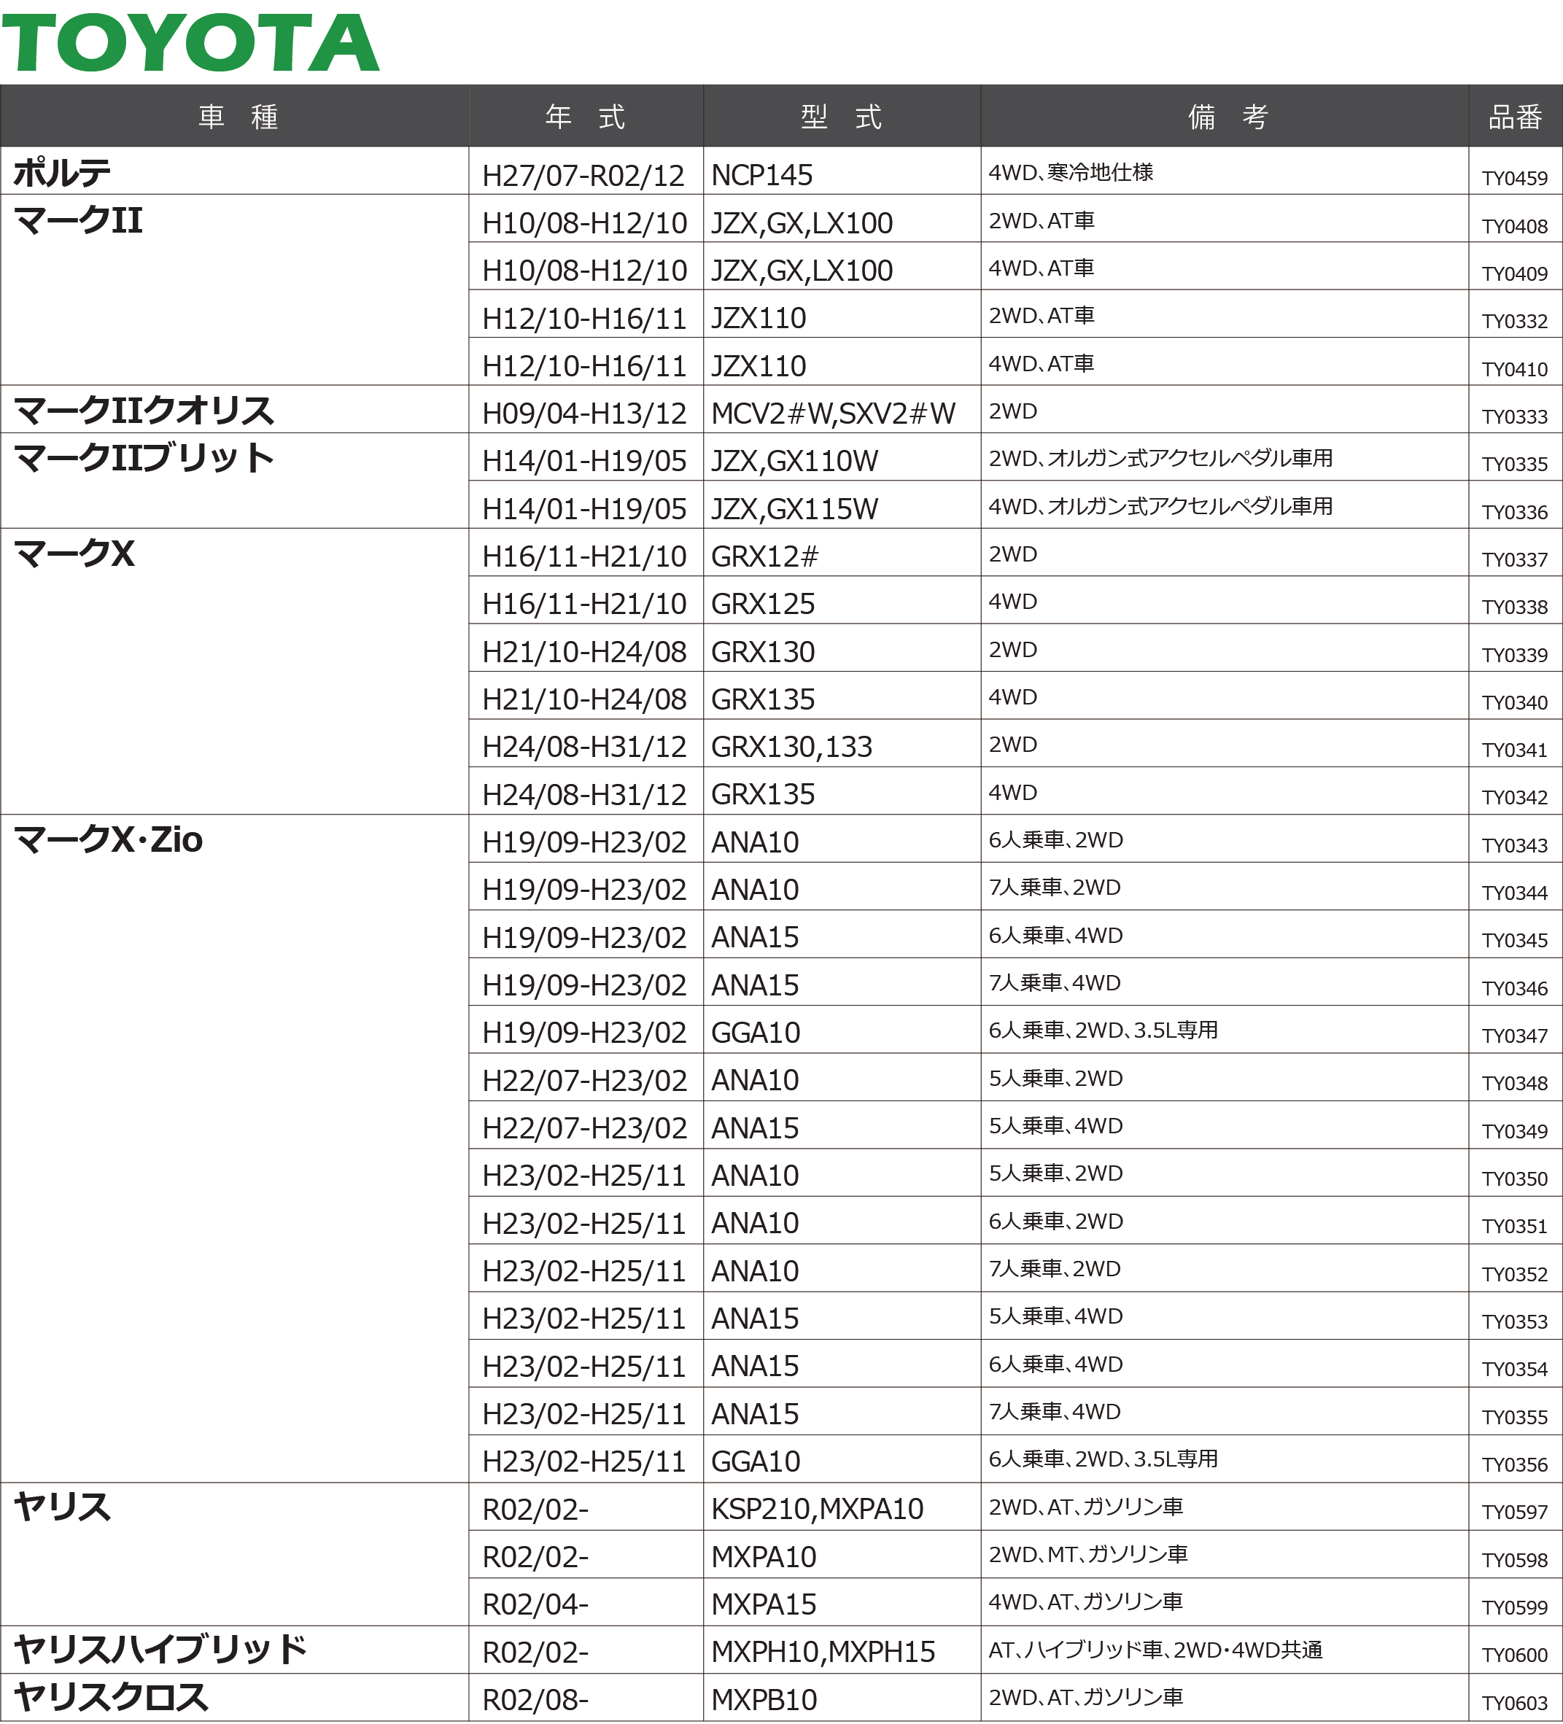This screenshot has height=1724, width=1563.
Task: Click part number TY0333
Action: tap(1514, 416)
